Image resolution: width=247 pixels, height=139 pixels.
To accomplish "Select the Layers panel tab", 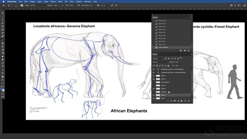I will tap(155, 54).
